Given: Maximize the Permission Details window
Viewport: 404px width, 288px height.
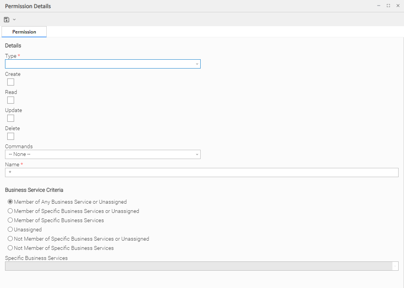Looking at the screenshot, I should click(388, 6).
